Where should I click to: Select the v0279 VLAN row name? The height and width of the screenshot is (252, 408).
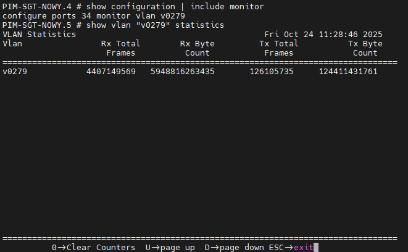point(15,72)
